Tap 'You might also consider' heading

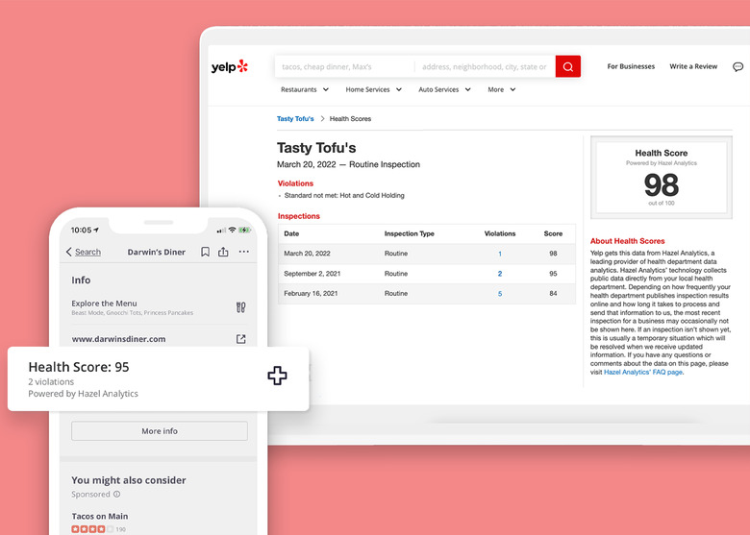tap(129, 480)
